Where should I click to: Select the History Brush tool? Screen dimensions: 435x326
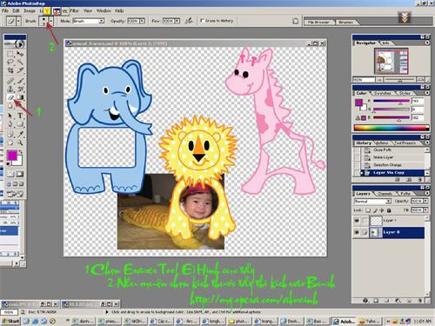pyautogui.click(x=20, y=89)
